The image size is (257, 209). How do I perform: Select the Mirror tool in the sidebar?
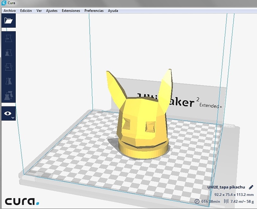9,81
